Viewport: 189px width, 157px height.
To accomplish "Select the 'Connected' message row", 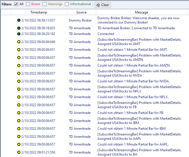I will [x=106, y=34].
